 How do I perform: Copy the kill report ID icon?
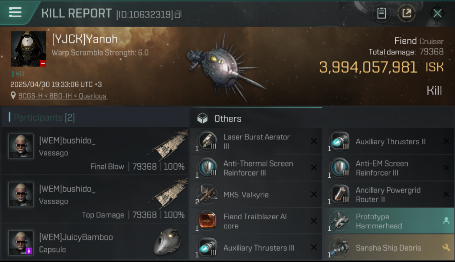[x=178, y=15]
